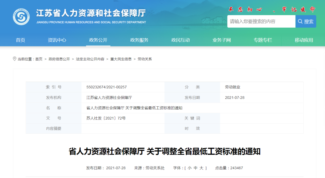Open the 专题专栏 navigation tab
The width and height of the screenshot is (325, 178).
pyautogui.click(x=263, y=40)
